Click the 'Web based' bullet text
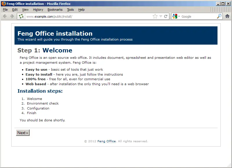This screenshot has width=232, height=168. 36,84
